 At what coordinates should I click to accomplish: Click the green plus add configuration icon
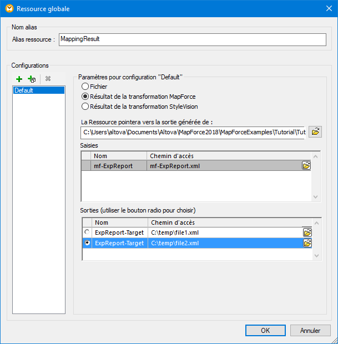tap(19, 79)
